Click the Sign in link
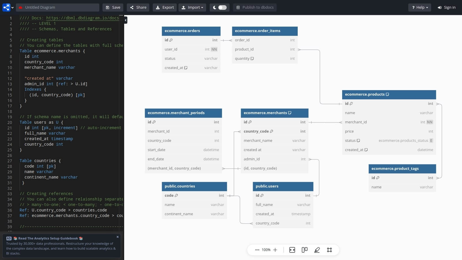The width and height of the screenshot is (462, 260). [446, 7]
